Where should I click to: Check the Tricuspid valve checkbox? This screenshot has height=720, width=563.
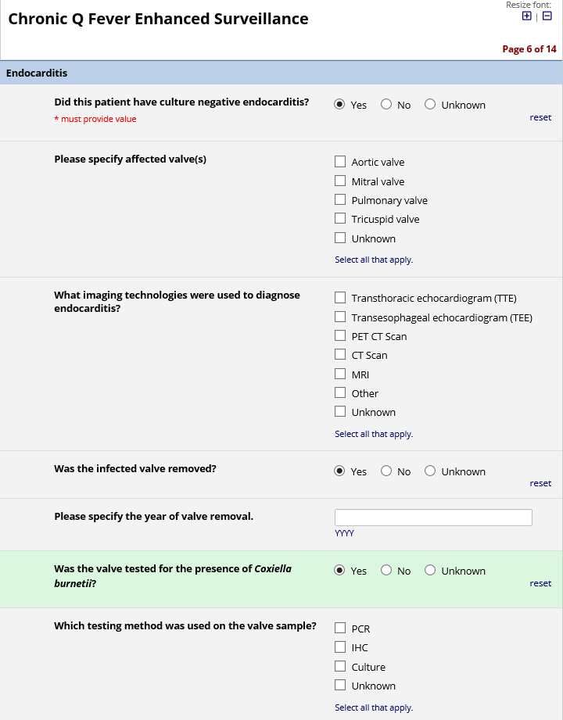340,219
